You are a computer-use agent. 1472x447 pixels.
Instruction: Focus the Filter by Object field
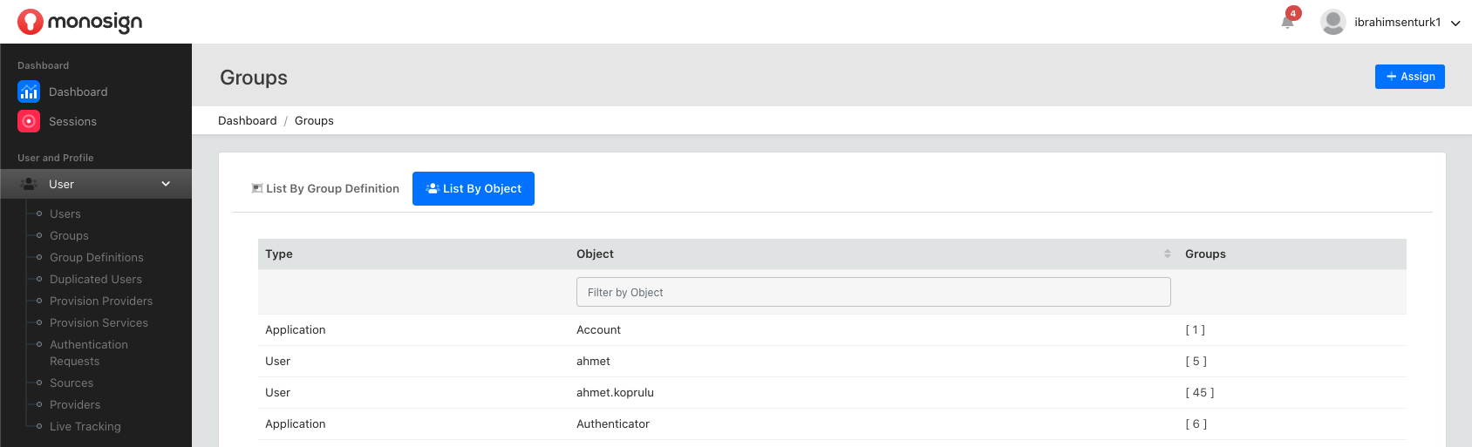tap(873, 292)
